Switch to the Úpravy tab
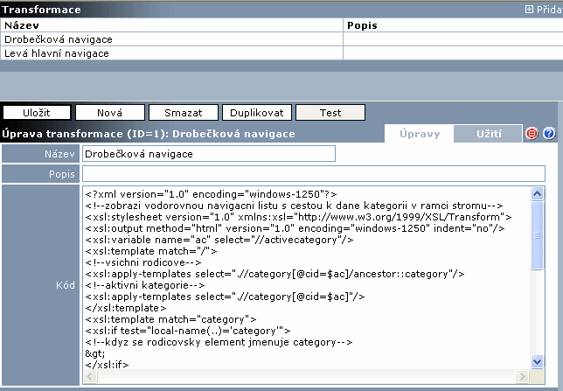 coord(419,134)
